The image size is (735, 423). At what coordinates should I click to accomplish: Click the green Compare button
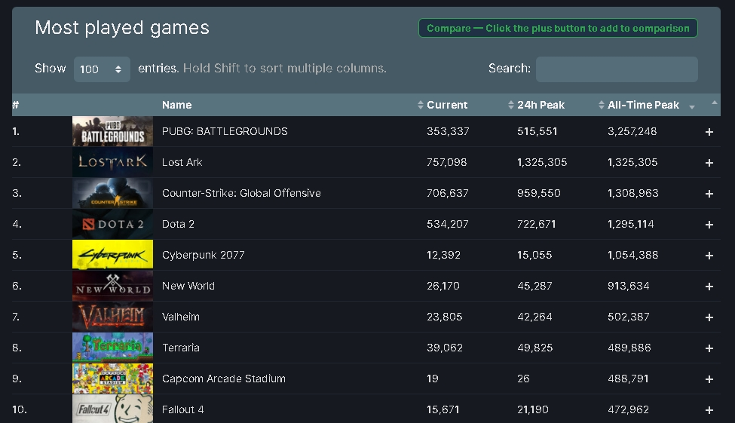click(x=558, y=29)
